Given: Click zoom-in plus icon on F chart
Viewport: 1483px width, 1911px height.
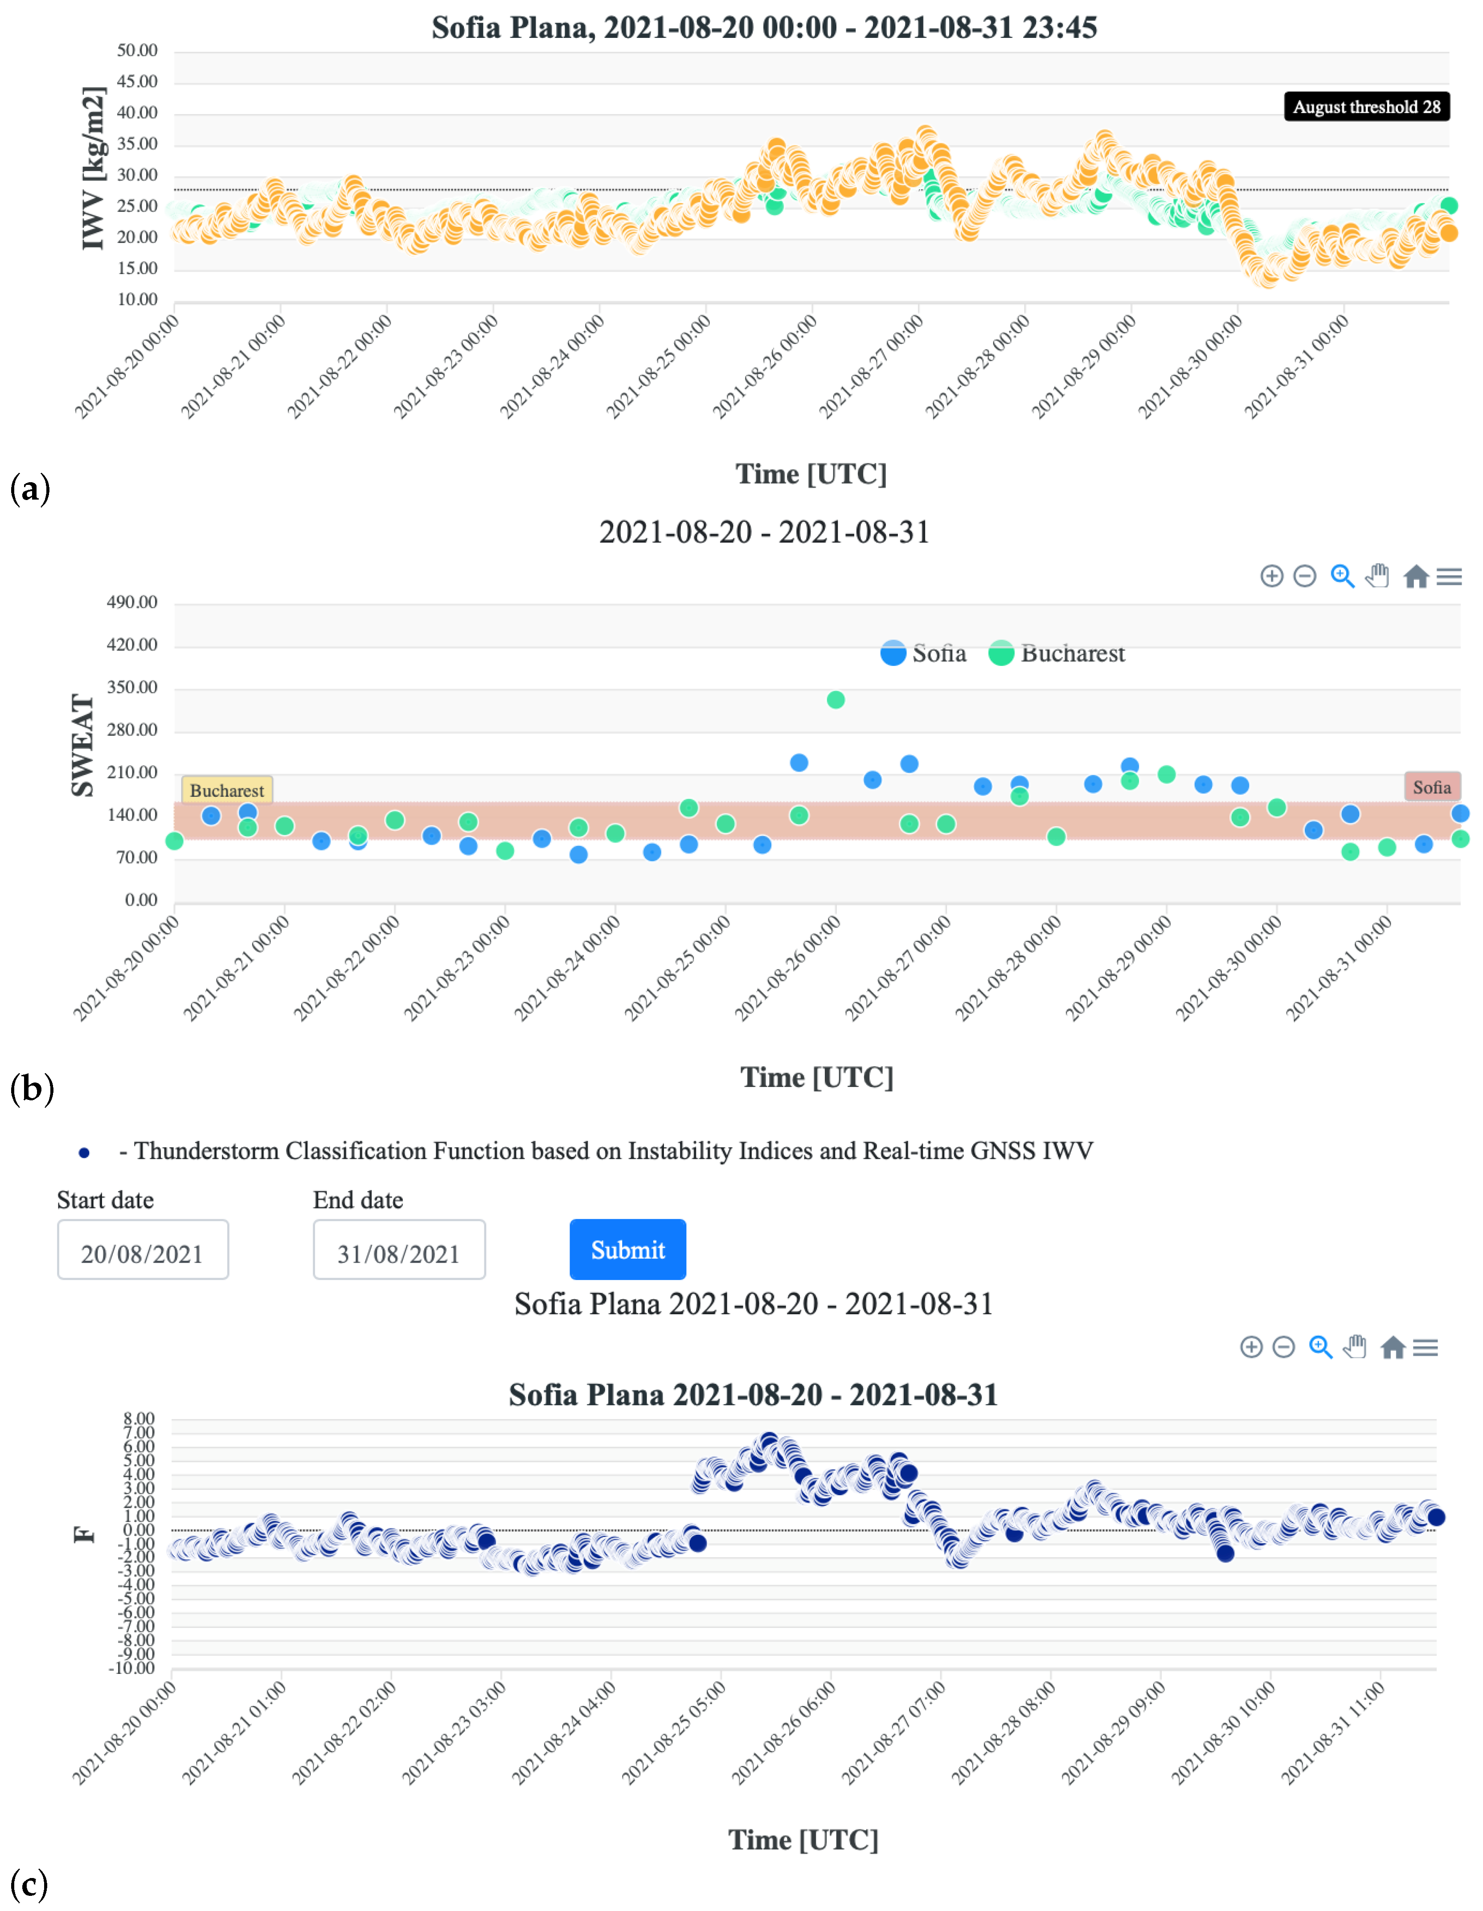Looking at the screenshot, I should point(1251,1347).
